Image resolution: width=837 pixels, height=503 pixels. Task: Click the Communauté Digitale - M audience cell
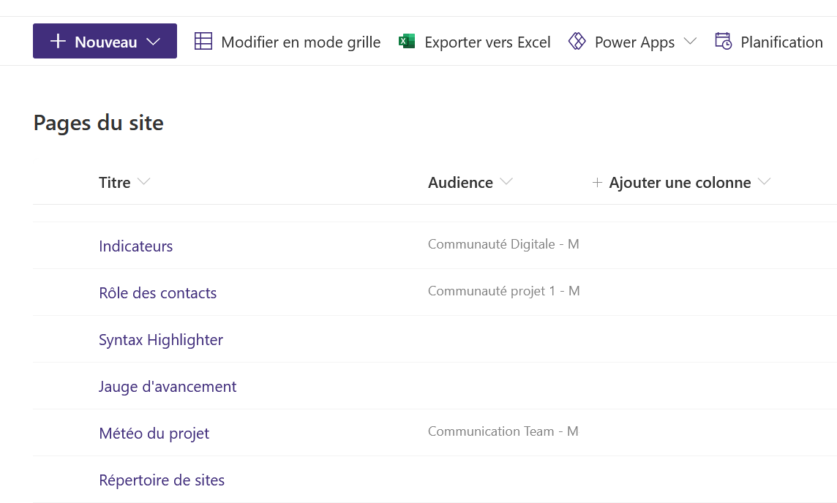(x=503, y=244)
